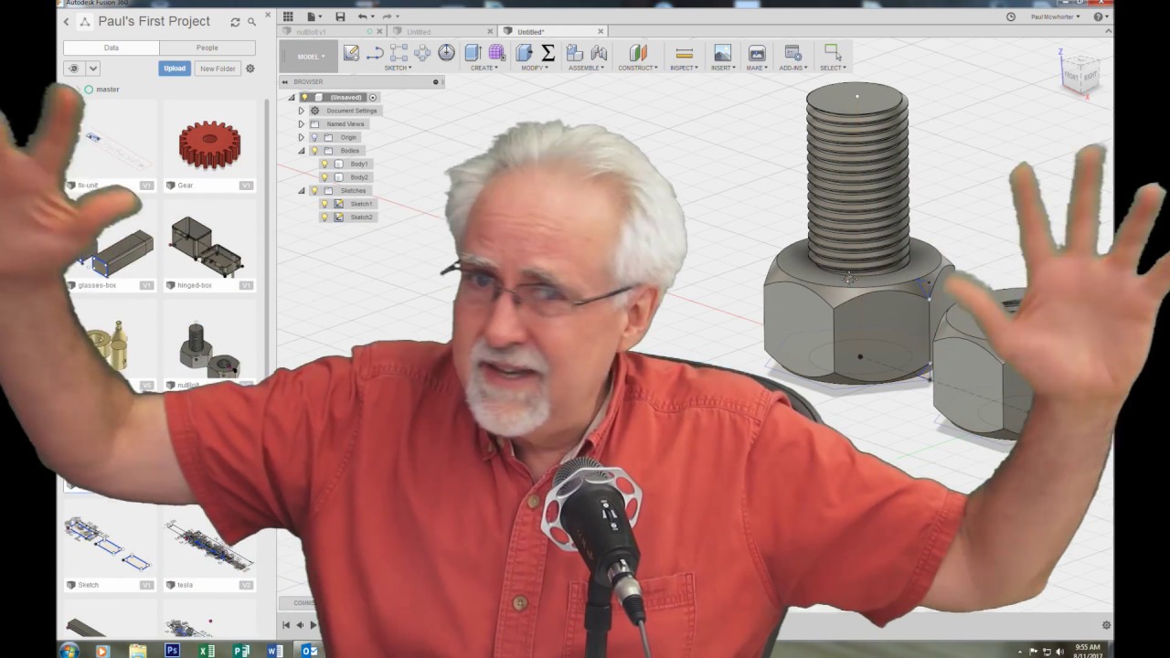
Task: Click the Add-Ins scripts icon
Action: click(792, 53)
